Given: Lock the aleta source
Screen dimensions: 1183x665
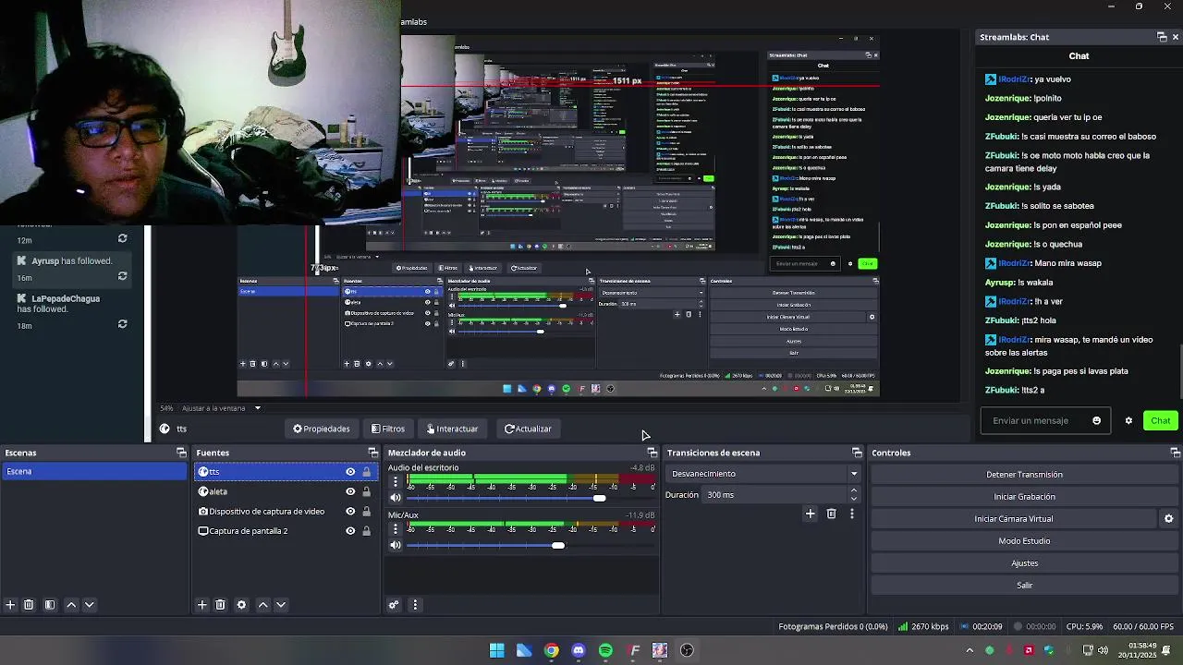Looking at the screenshot, I should pos(366,491).
